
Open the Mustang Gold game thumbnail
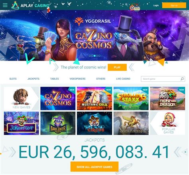(94, 98)
